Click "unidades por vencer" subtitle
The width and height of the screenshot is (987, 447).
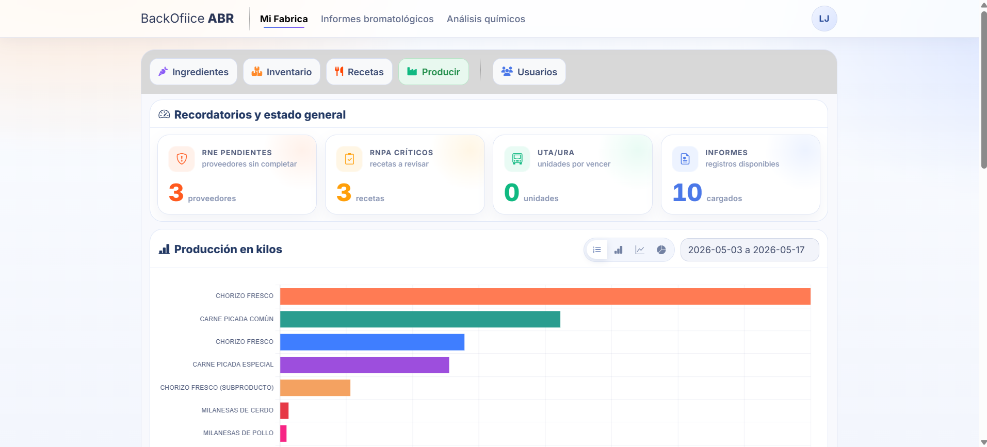click(x=574, y=164)
